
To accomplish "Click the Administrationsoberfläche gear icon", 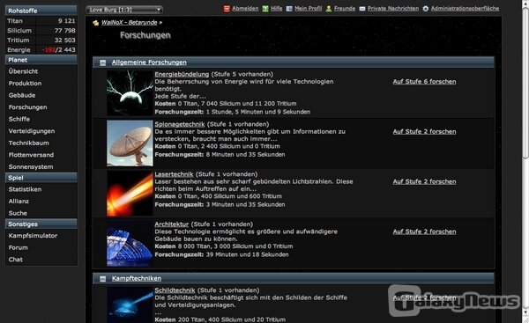I will point(426,9).
